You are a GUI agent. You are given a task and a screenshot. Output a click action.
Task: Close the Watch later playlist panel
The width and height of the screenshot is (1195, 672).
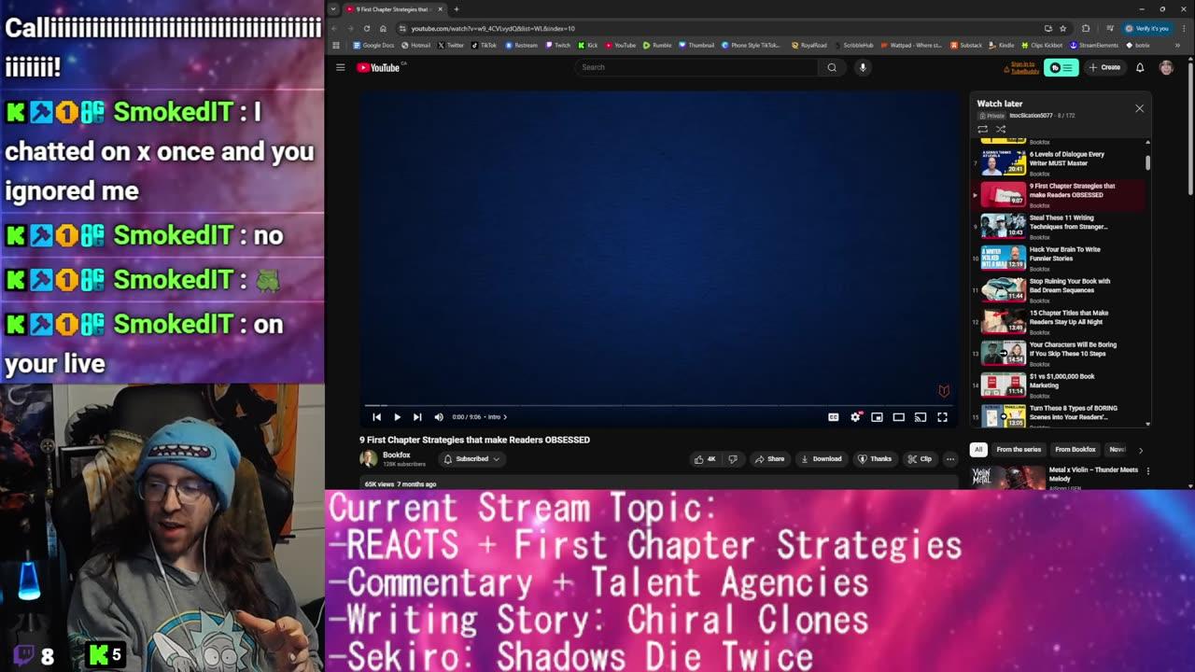(x=1139, y=108)
